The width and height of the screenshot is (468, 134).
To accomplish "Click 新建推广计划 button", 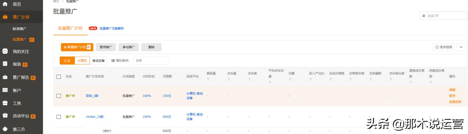I will coord(77,47).
